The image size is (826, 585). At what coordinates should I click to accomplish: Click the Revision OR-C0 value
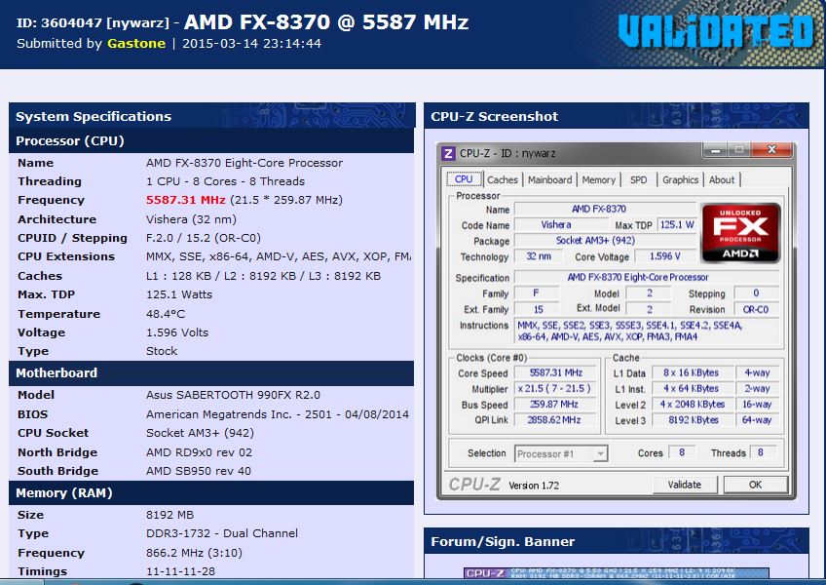pyautogui.click(x=756, y=310)
